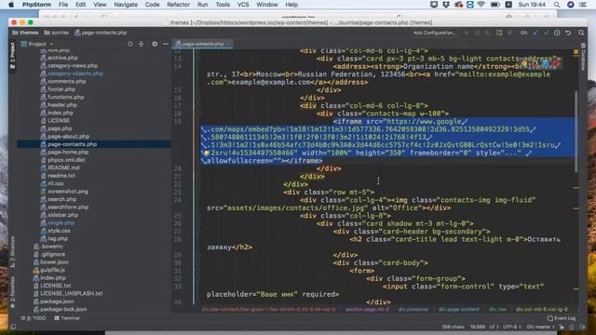Open the Project view dropdown
Viewport: 596px width, 335px height.
tap(37, 44)
